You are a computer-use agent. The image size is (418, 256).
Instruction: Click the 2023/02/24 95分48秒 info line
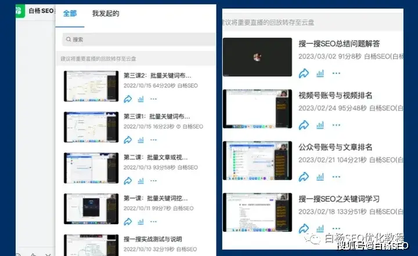point(351,108)
